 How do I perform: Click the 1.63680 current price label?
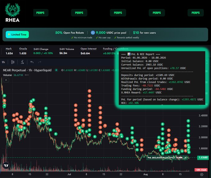(x=203, y=158)
